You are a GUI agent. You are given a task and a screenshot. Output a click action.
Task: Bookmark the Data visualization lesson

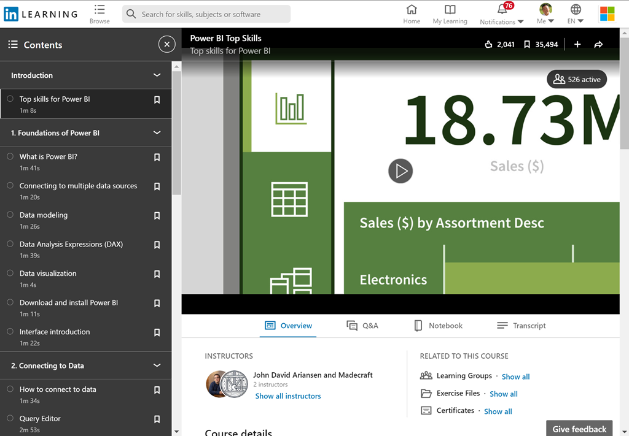pyautogui.click(x=157, y=274)
